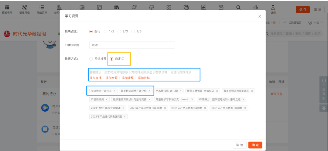Close the 学习资源 dialog
This screenshot has width=328, height=151.
tap(259, 16)
